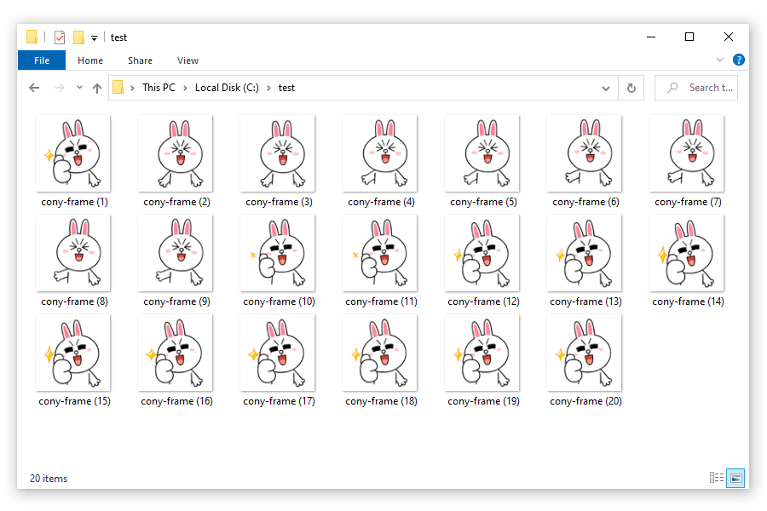Go up one folder level

click(96, 88)
